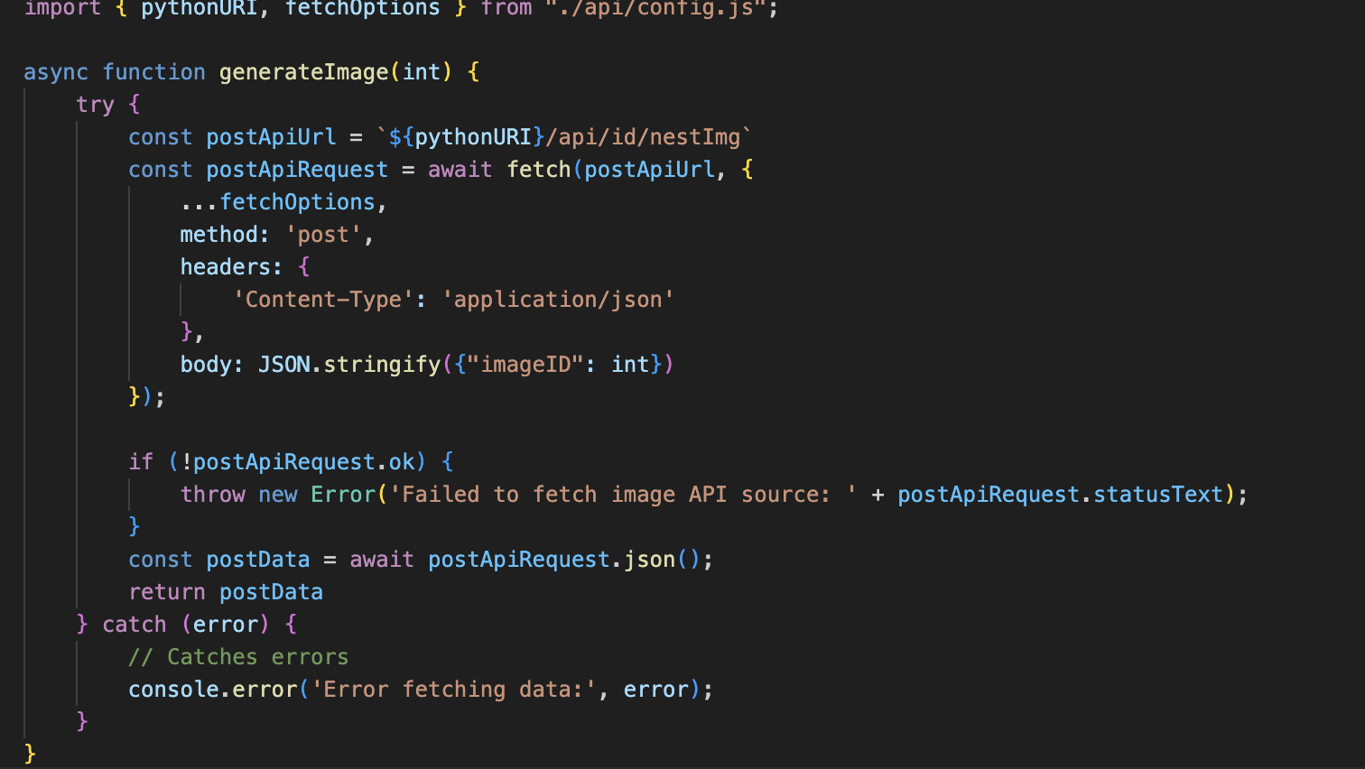Click the return keyword
This screenshot has height=769, width=1365.
tap(167, 592)
